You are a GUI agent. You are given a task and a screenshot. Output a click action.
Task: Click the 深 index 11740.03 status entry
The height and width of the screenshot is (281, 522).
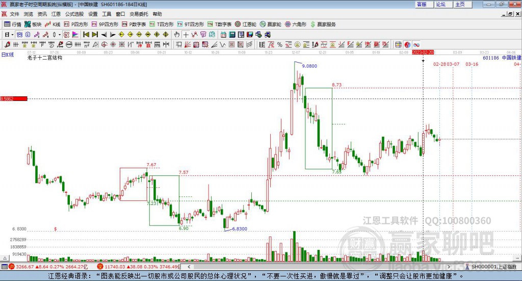[139, 267]
